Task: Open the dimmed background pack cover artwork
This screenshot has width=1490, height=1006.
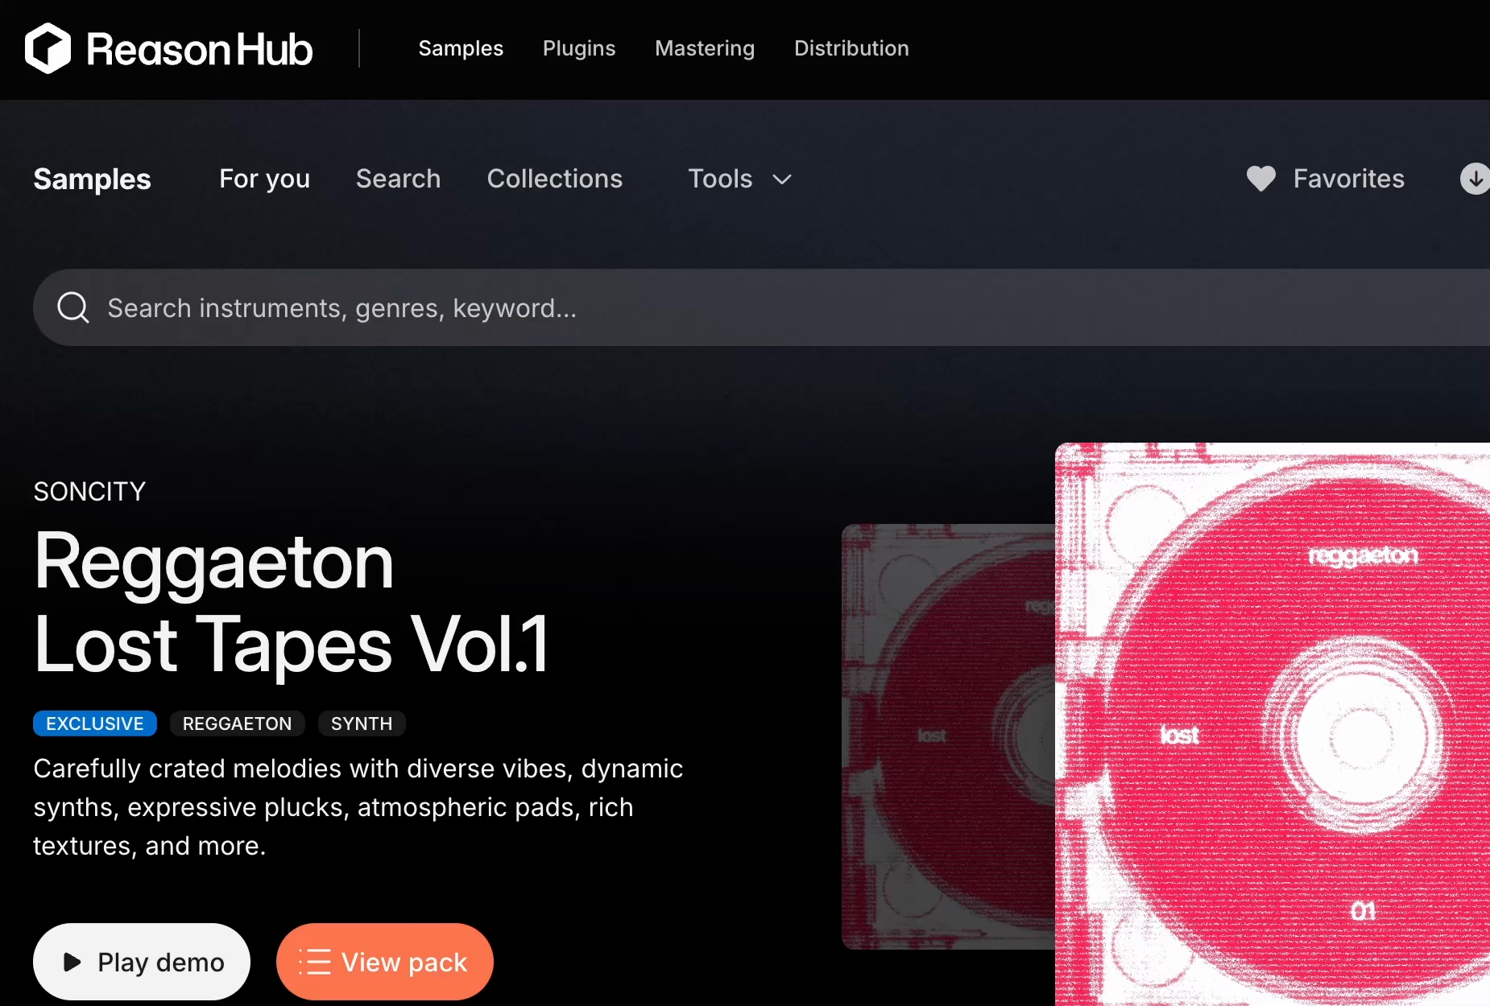Action: coord(948,736)
